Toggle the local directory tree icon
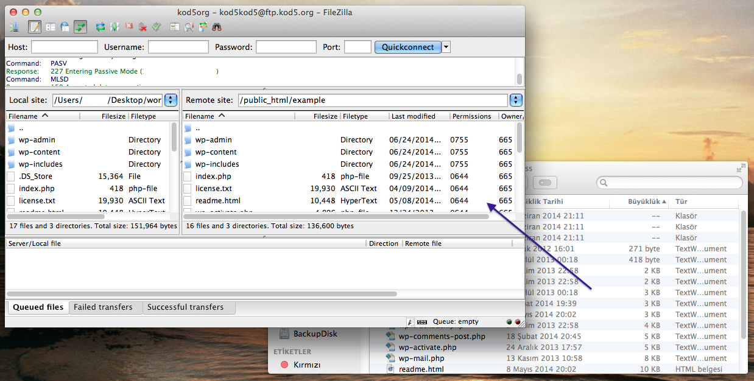This screenshot has height=381, width=754. tap(50, 27)
